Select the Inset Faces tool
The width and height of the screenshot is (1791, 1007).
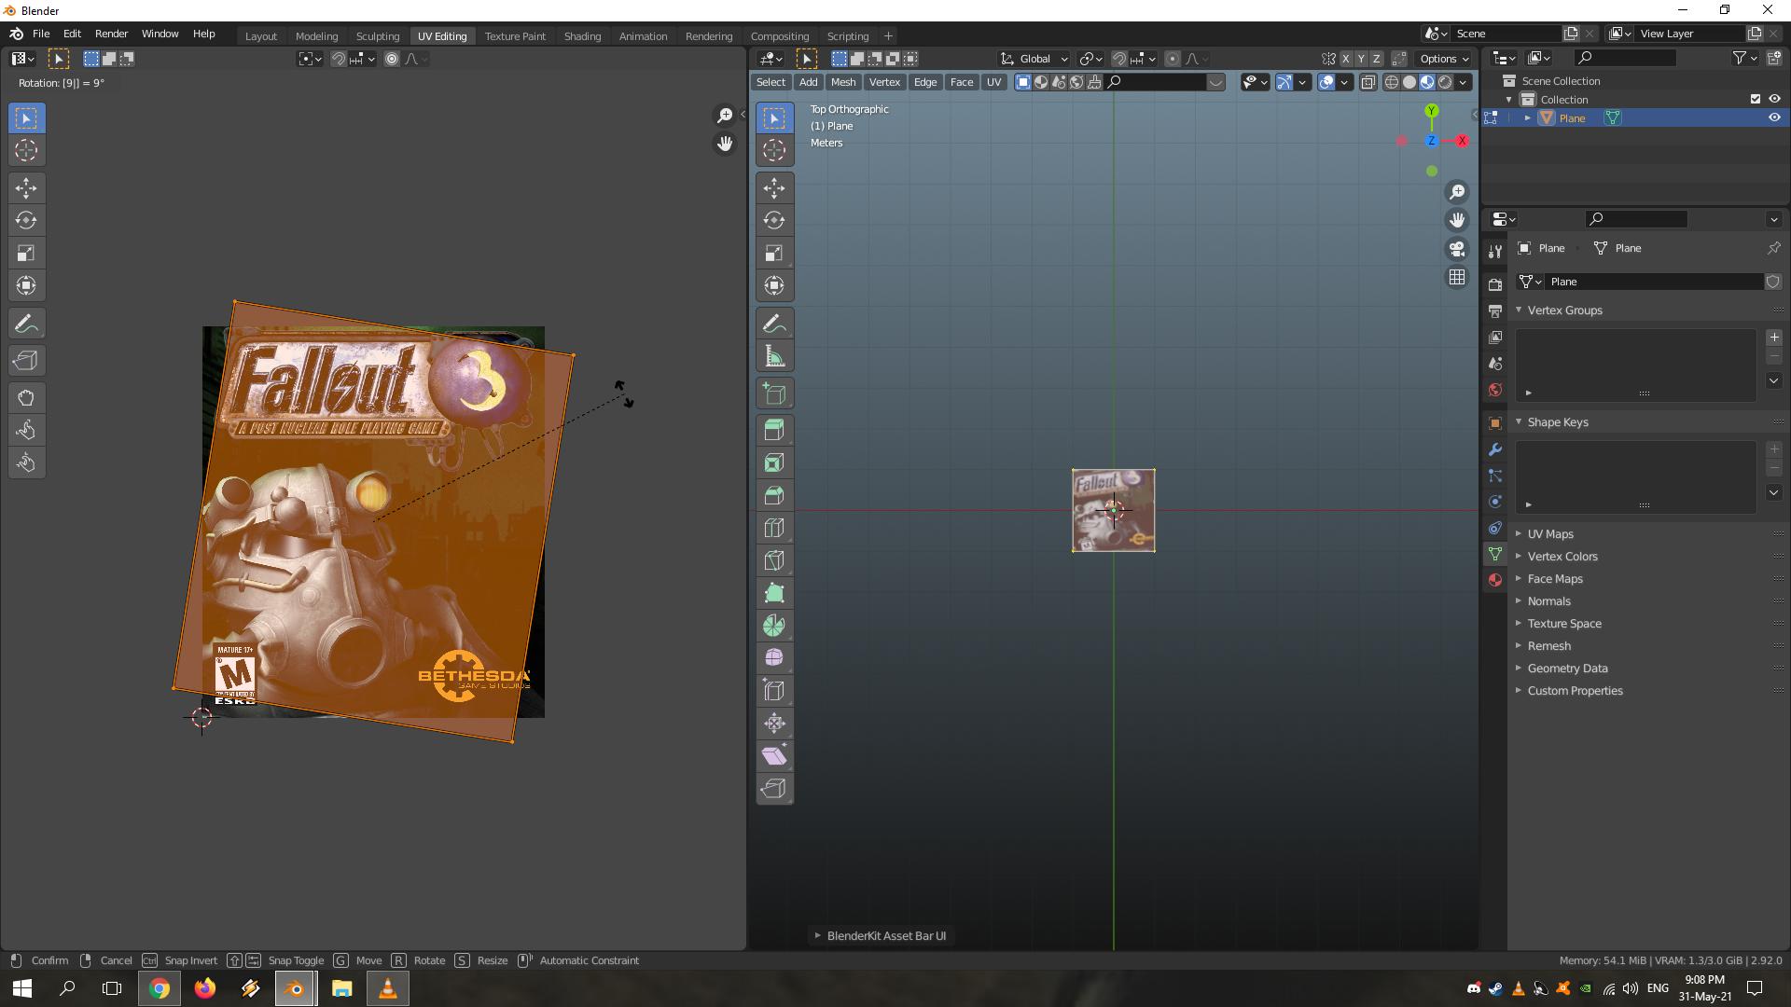(774, 462)
